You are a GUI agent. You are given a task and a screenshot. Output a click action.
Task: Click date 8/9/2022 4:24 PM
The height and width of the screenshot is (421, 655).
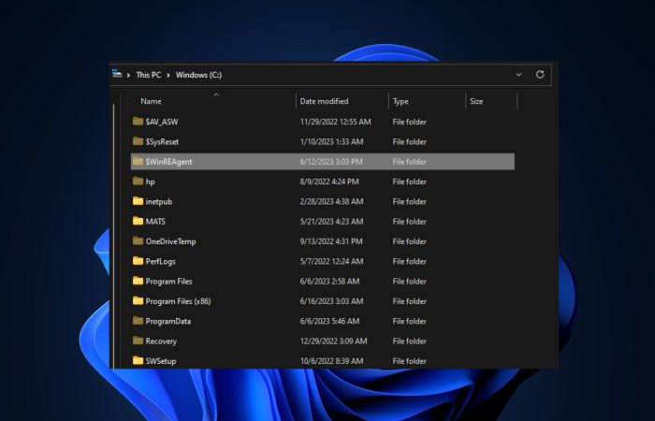click(x=329, y=181)
